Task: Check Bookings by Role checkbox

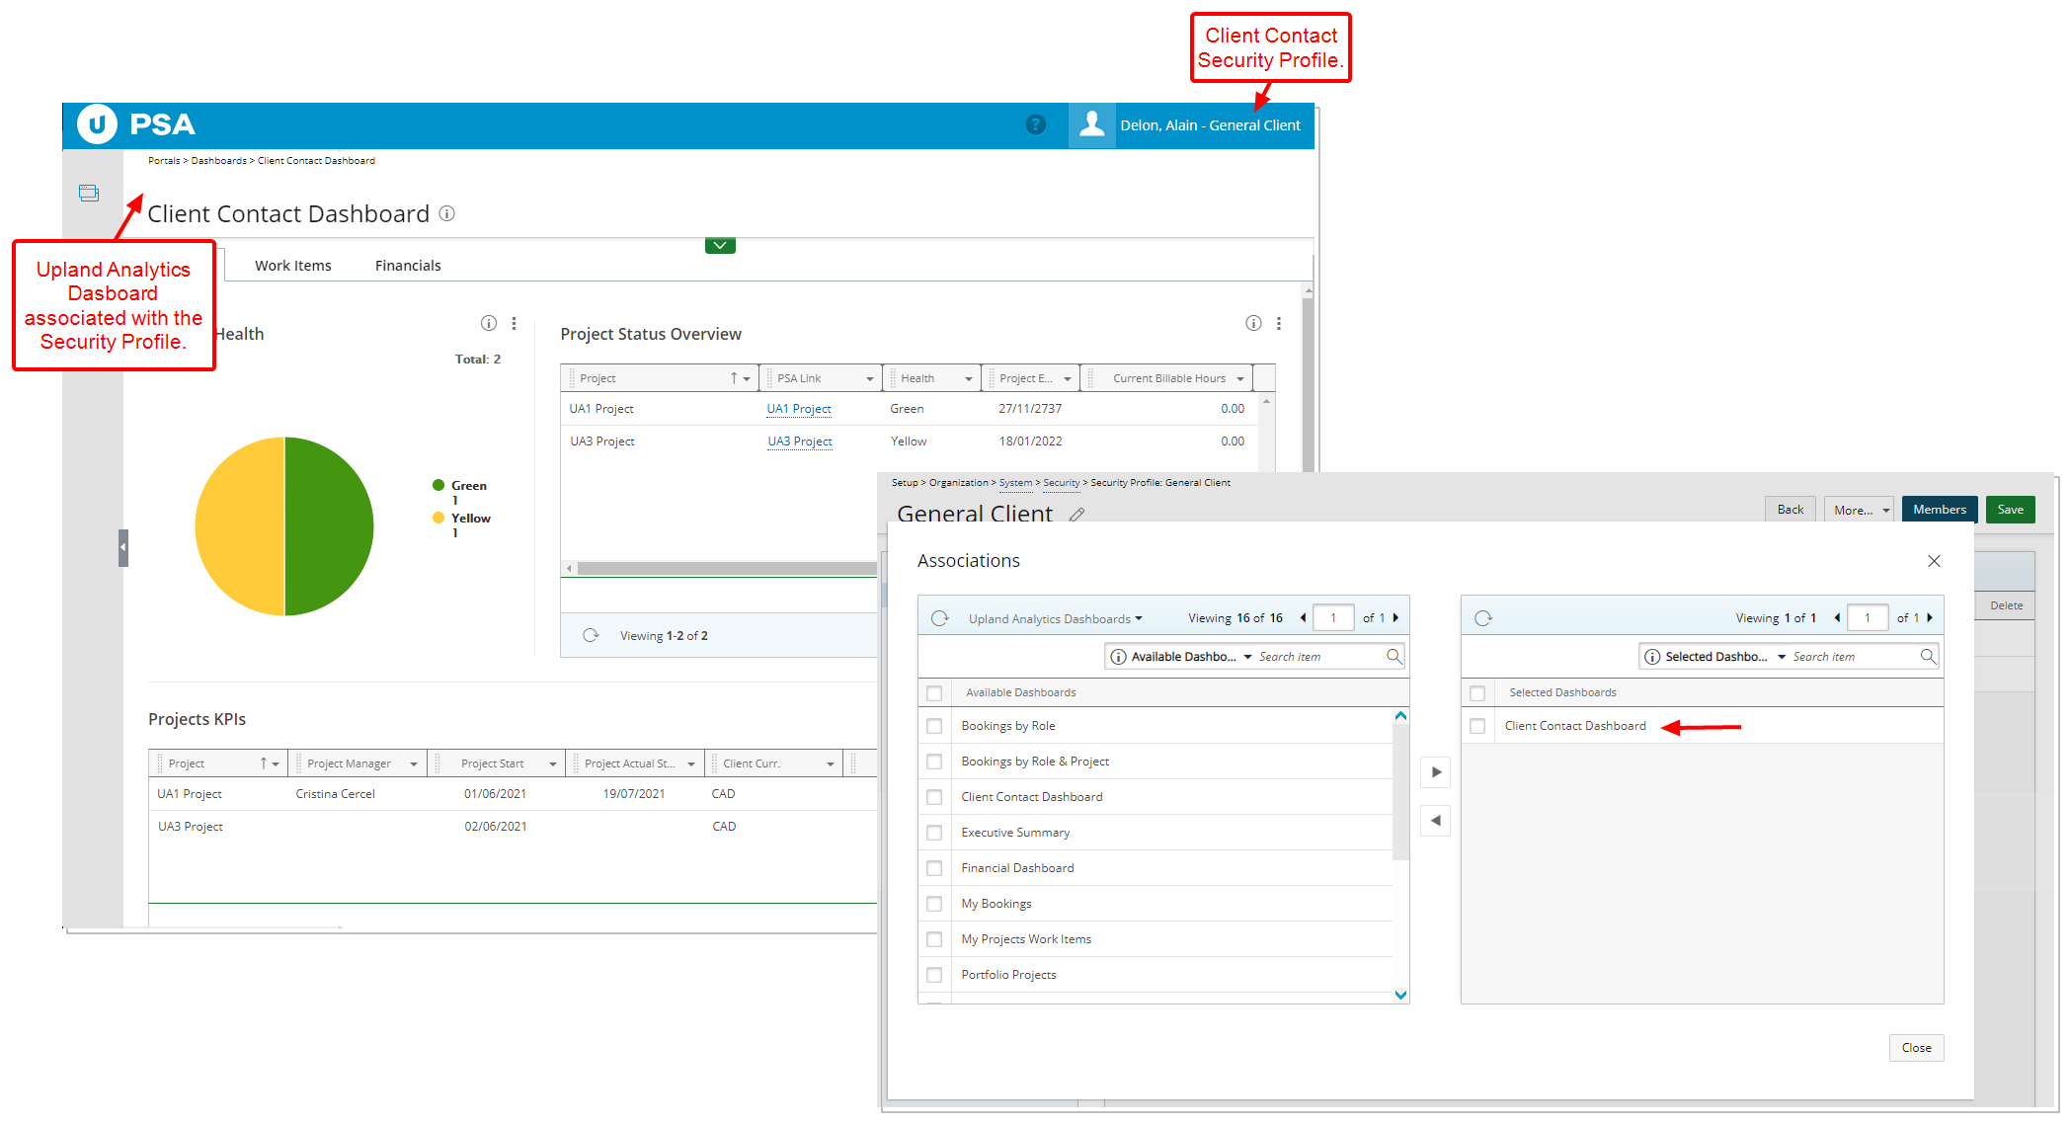Action: 934,726
